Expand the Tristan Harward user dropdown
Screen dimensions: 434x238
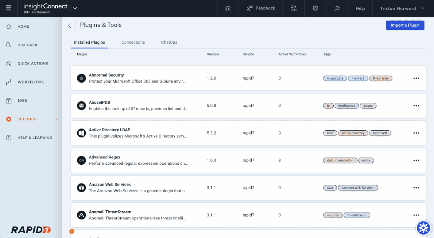tap(402, 9)
